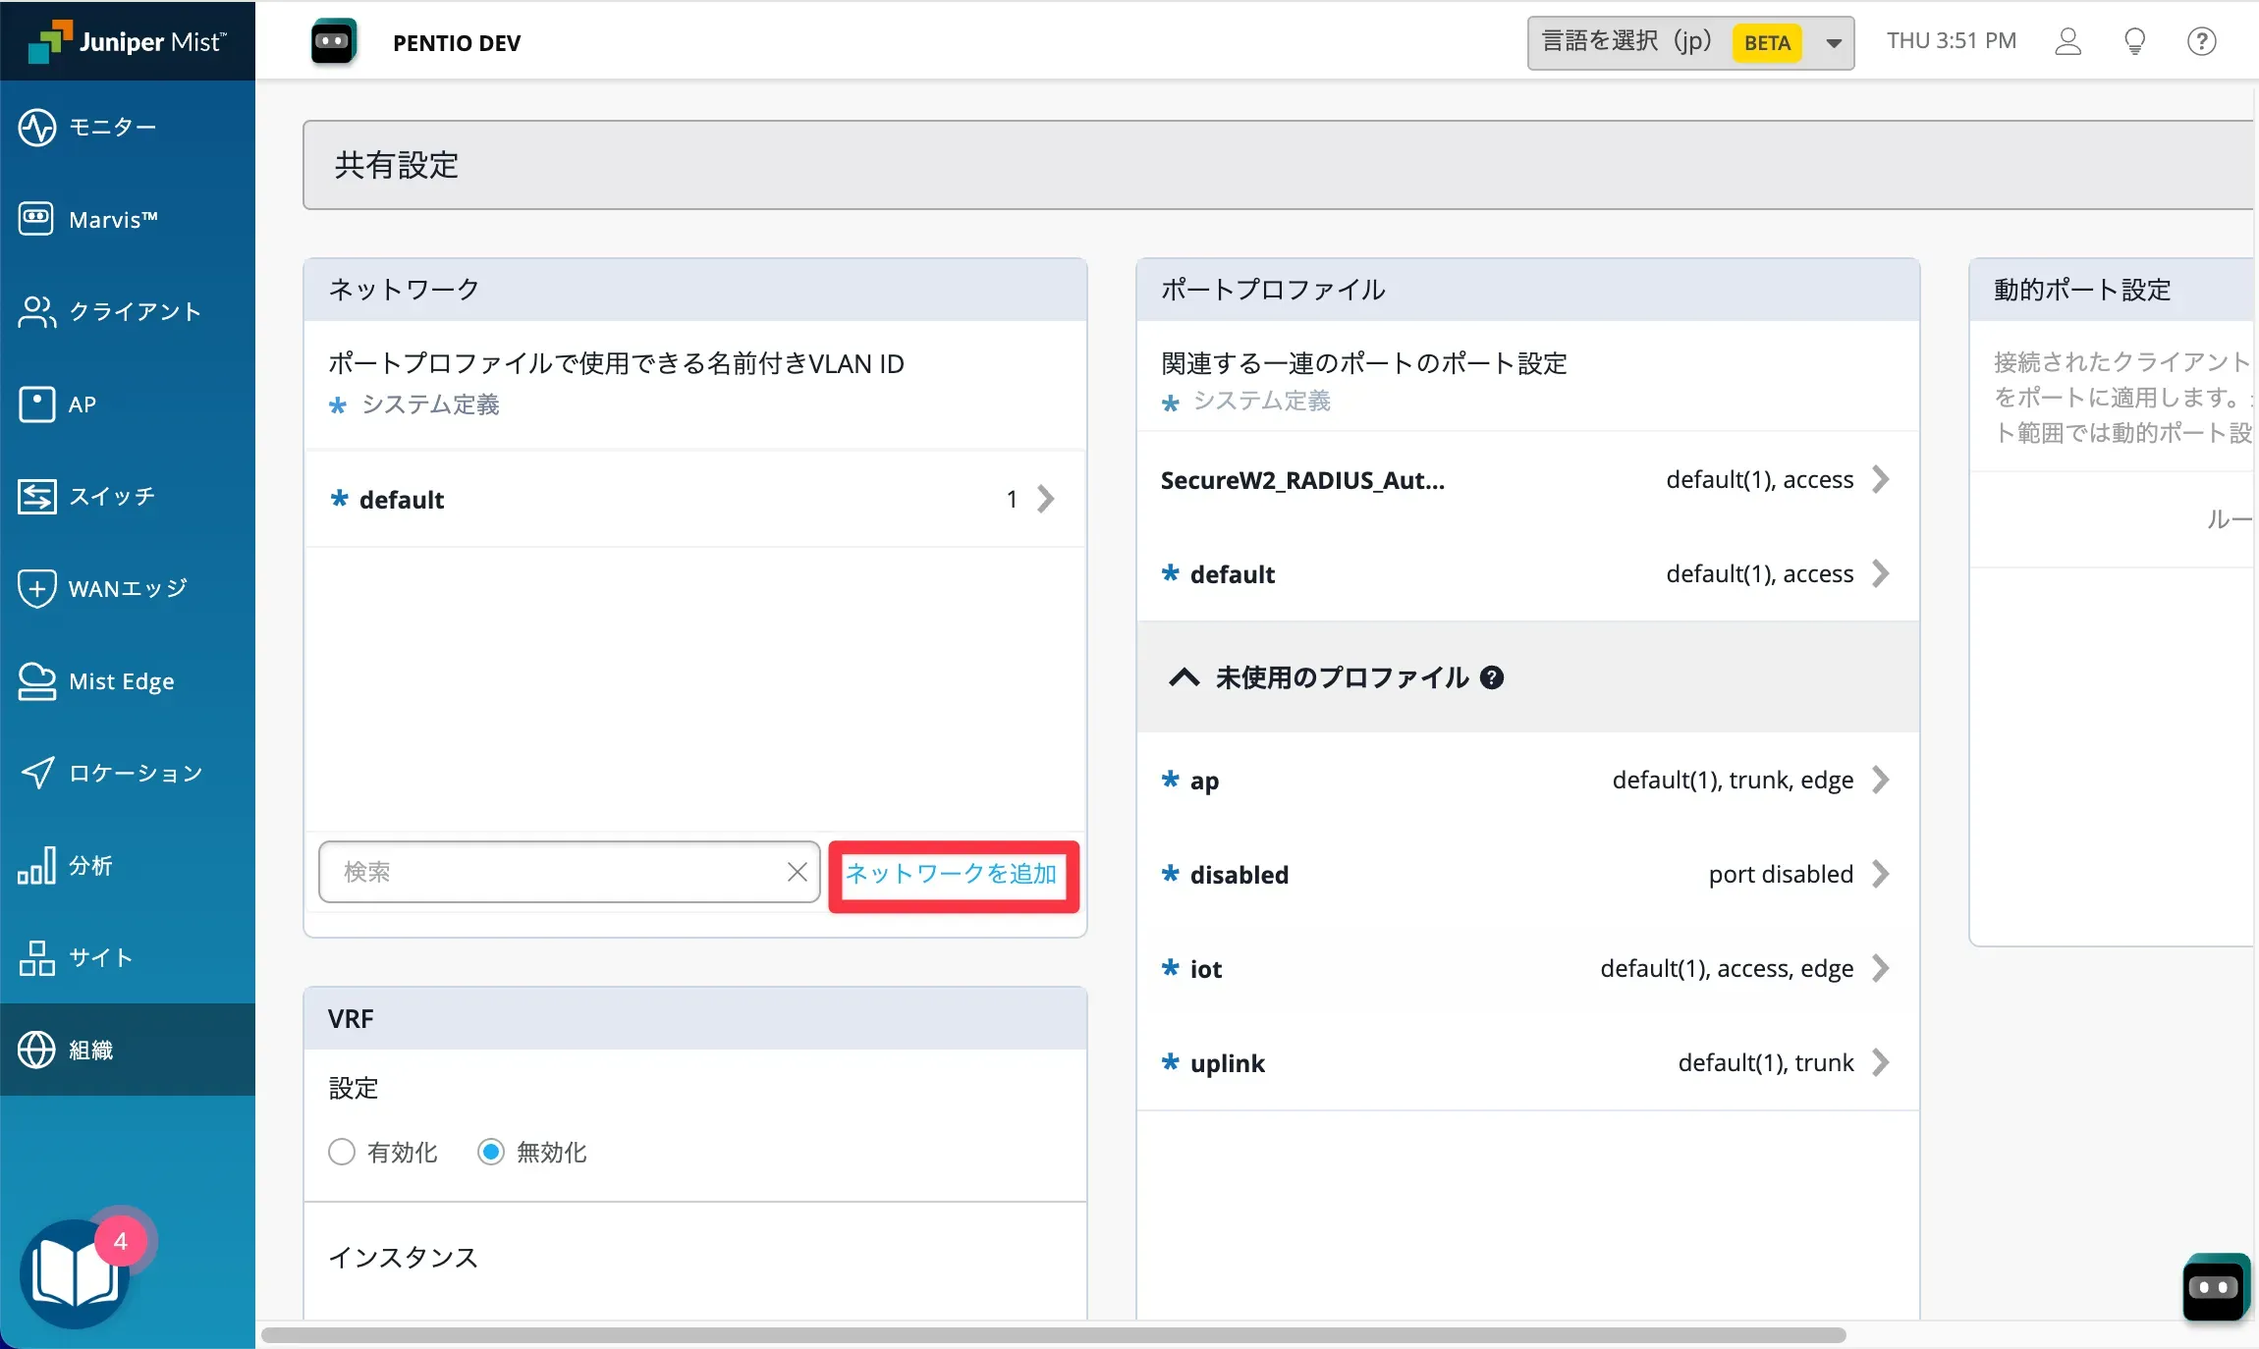The height and width of the screenshot is (1349, 2259).
Task: Click the Marvis chatbot icon in header
Action: (x=333, y=42)
